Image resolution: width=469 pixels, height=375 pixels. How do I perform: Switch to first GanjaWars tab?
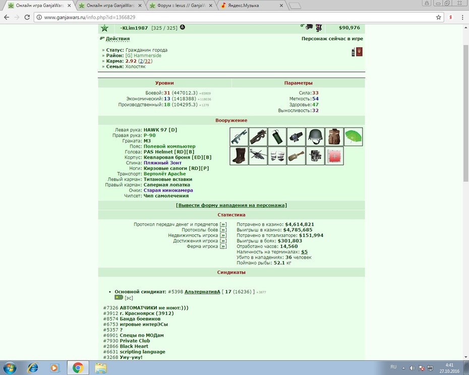click(40, 6)
